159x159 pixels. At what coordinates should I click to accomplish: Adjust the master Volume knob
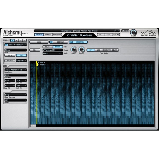click(134, 33)
